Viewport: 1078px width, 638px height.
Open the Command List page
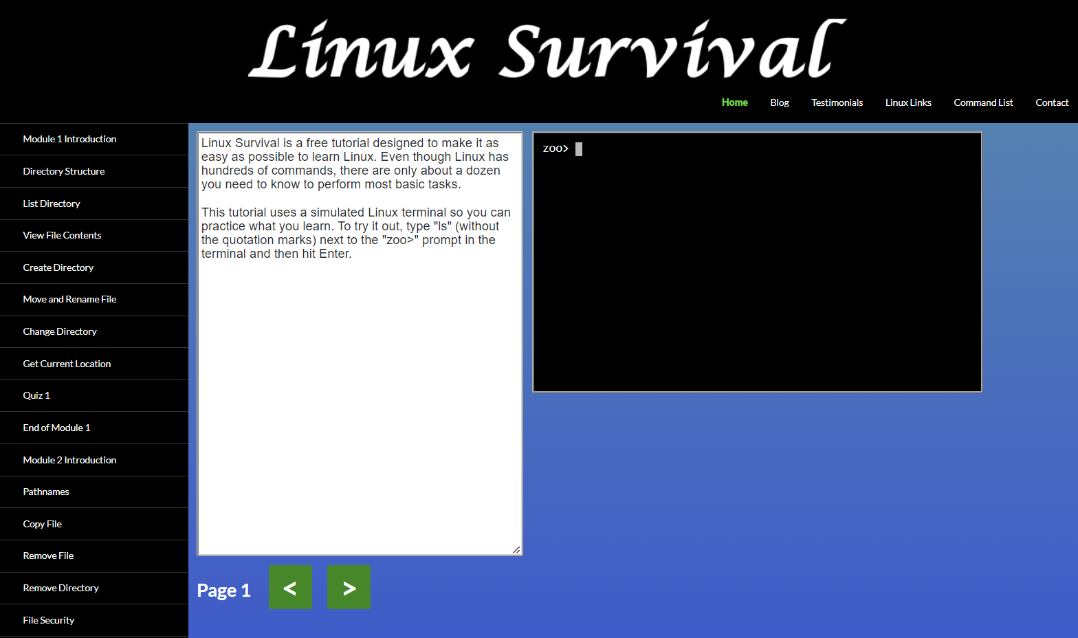tap(982, 102)
